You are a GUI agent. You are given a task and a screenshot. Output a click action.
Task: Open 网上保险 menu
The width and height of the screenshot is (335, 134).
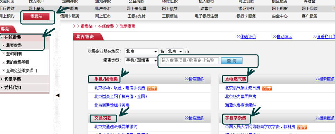click(309, 9)
